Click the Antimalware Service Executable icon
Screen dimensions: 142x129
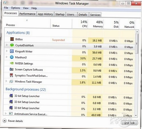pyautogui.click(x=11, y=114)
